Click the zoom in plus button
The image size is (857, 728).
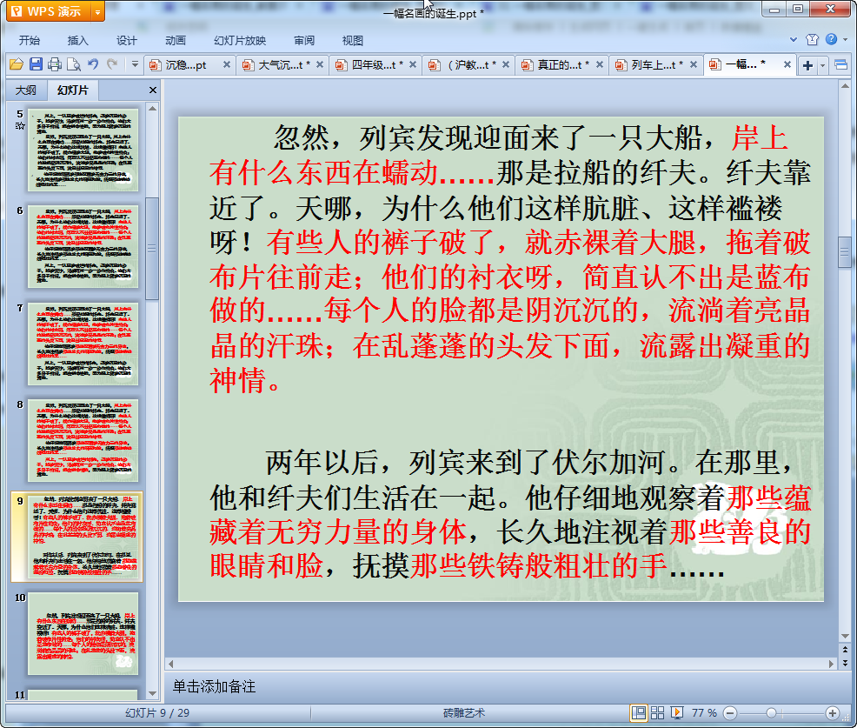833,712
